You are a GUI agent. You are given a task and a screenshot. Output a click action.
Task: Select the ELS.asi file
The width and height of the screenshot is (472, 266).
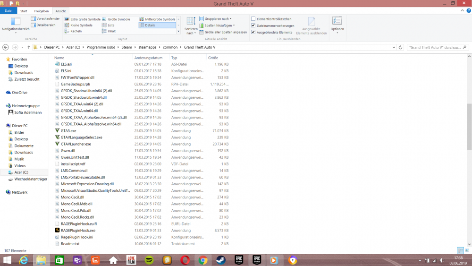66,64
